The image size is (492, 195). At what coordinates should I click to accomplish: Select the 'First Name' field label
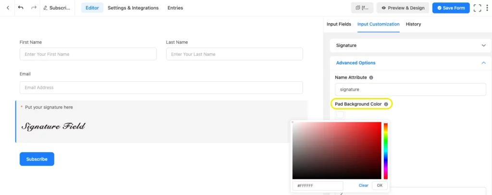(31, 42)
